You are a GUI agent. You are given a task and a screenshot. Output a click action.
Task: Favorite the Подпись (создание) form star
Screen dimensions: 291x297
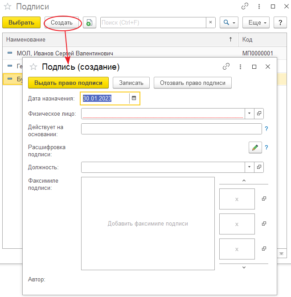point(33,67)
